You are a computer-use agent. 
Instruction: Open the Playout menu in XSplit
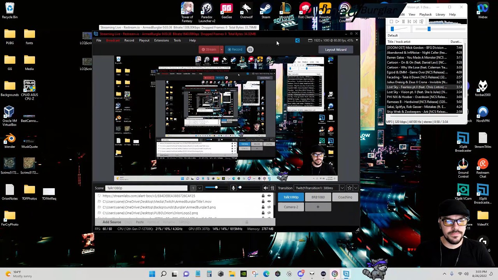point(144,40)
